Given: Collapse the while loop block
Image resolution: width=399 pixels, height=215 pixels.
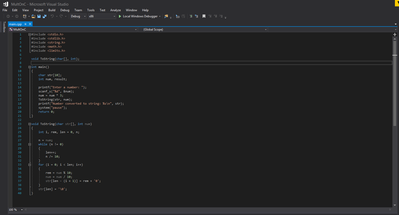Looking at the screenshot, I should [x=30, y=144].
